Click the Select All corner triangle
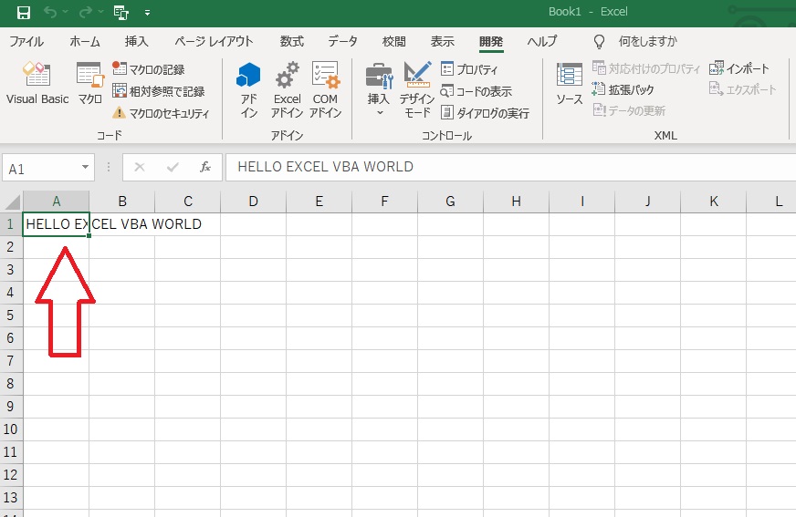 pyautogui.click(x=12, y=202)
